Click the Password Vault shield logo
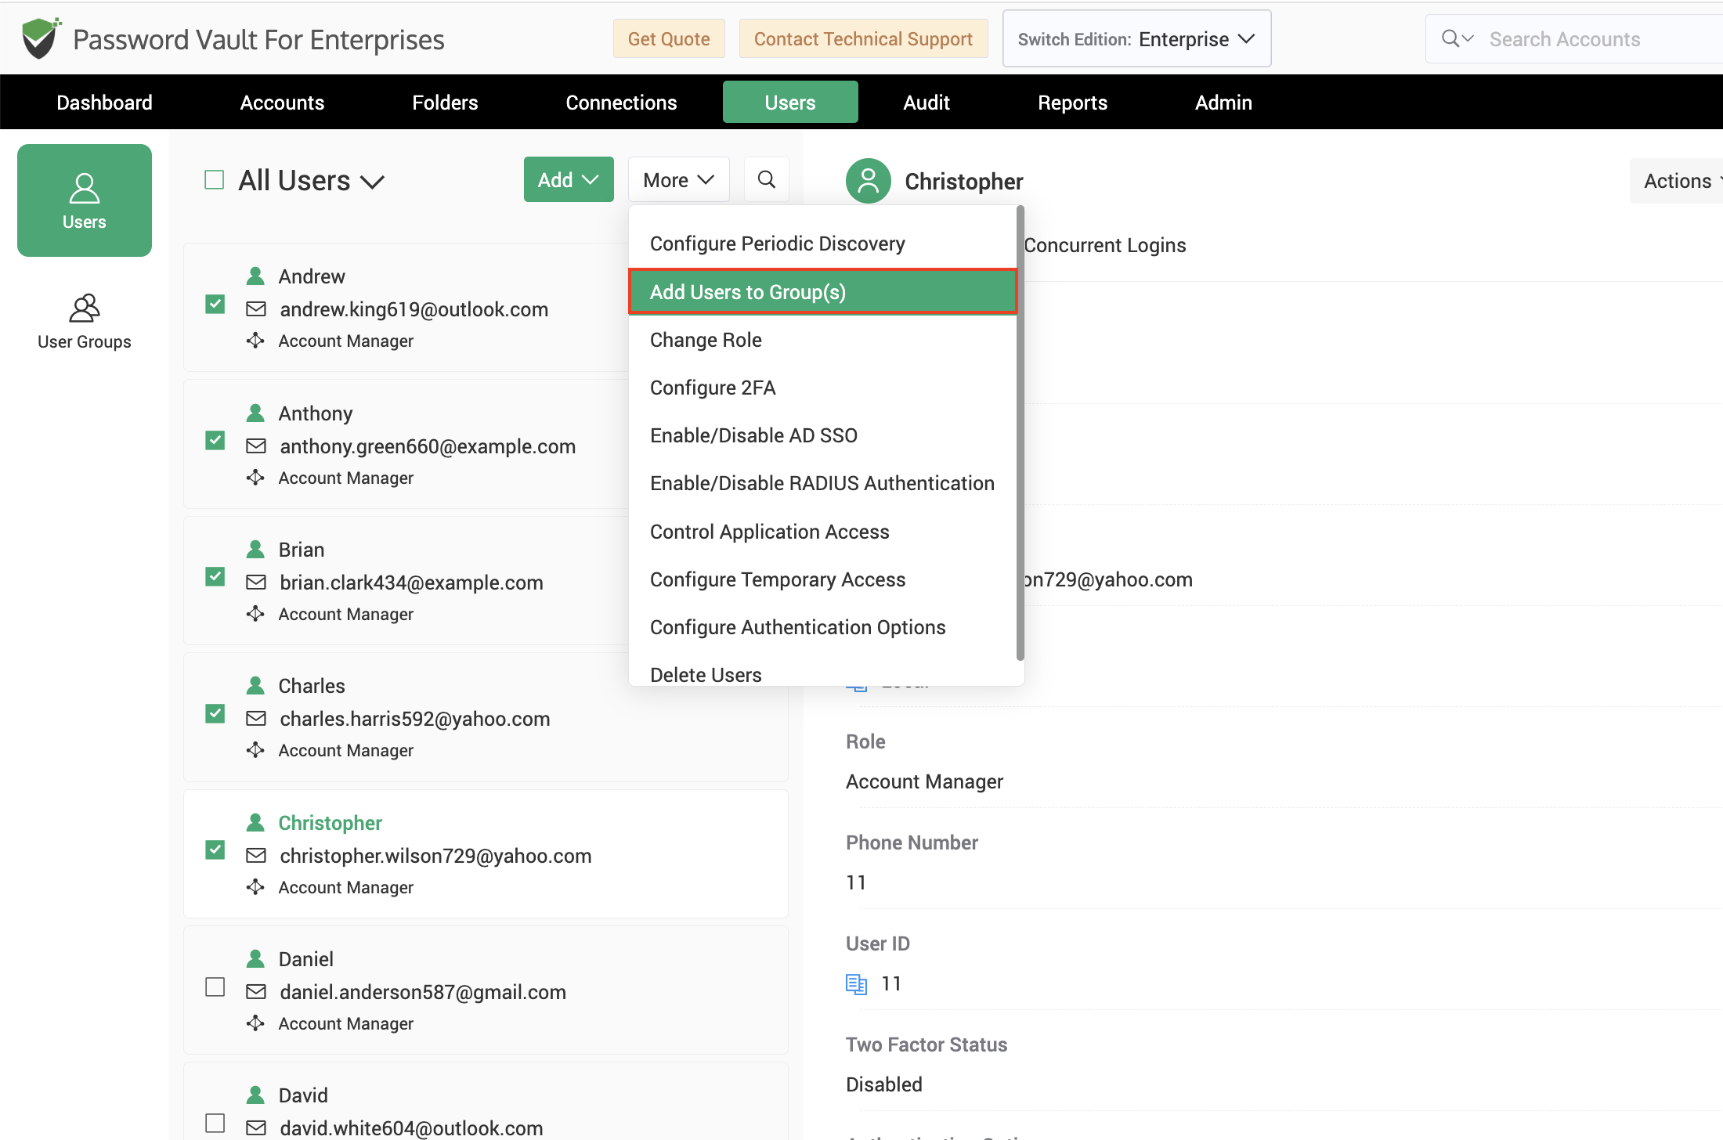 click(41, 38)
